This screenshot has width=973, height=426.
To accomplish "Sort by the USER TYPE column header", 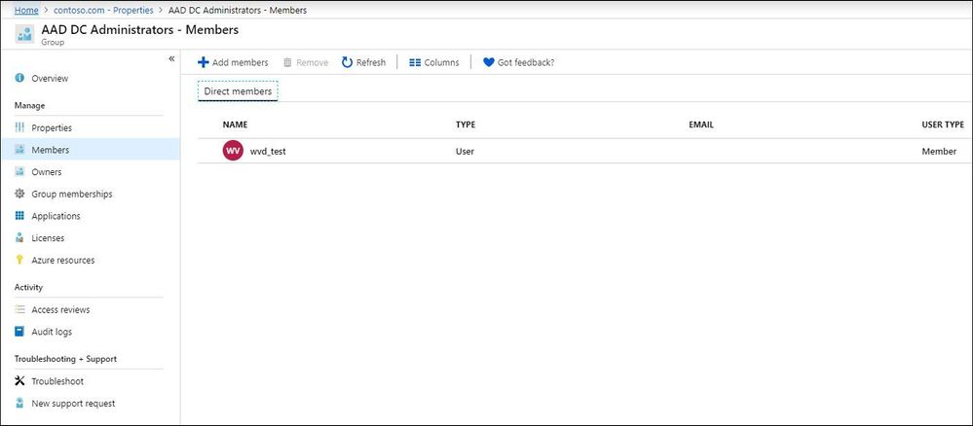I will point(943,124).
